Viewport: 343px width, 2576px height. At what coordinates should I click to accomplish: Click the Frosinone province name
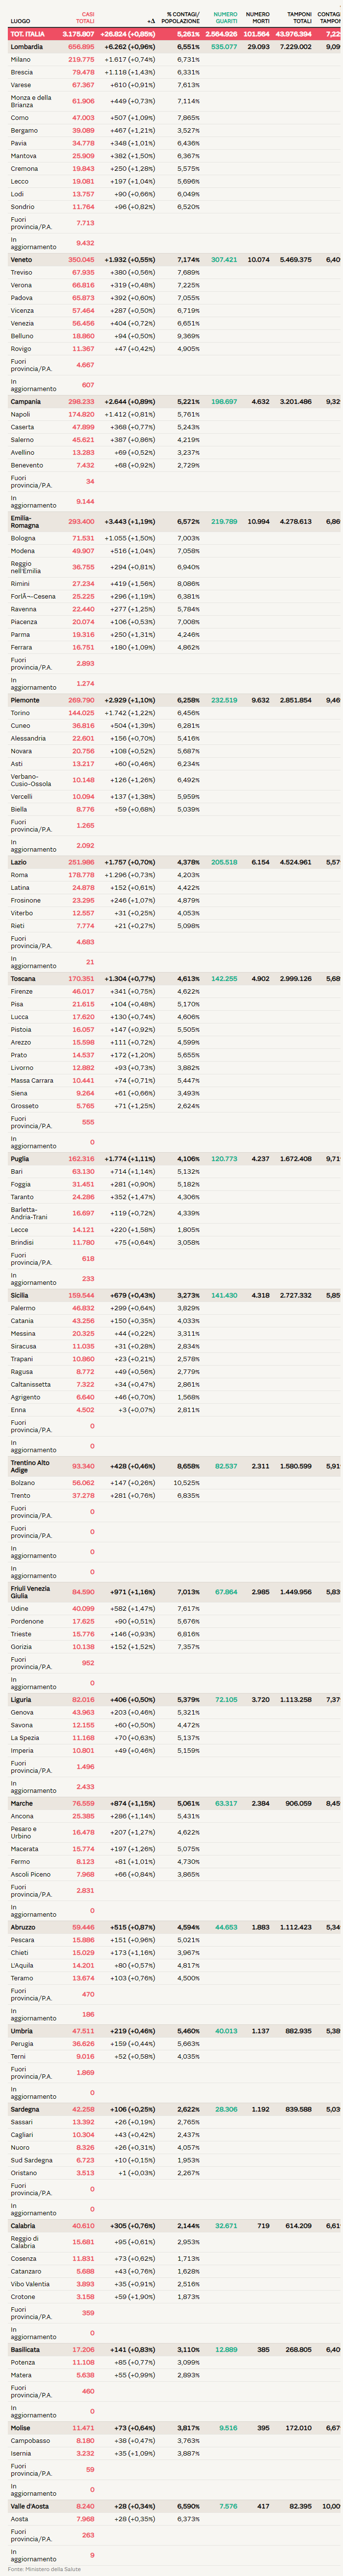pyautogui.click(x=25, y=901)
